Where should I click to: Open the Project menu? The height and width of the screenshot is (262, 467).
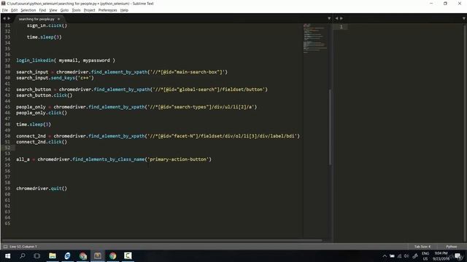(x=89, y=10)
